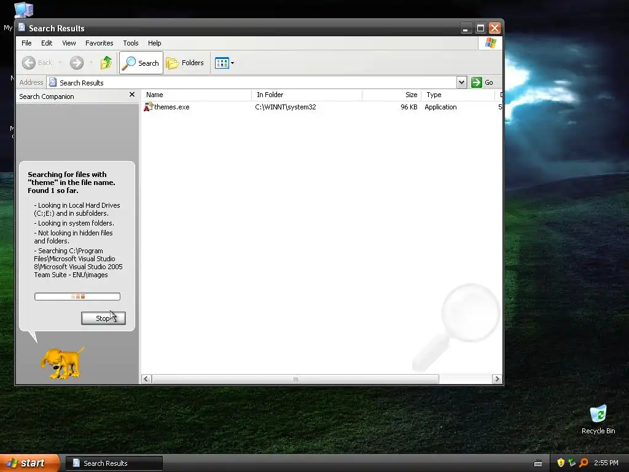
Task: Select the themes.exe file name
Action: coord(172,107)
